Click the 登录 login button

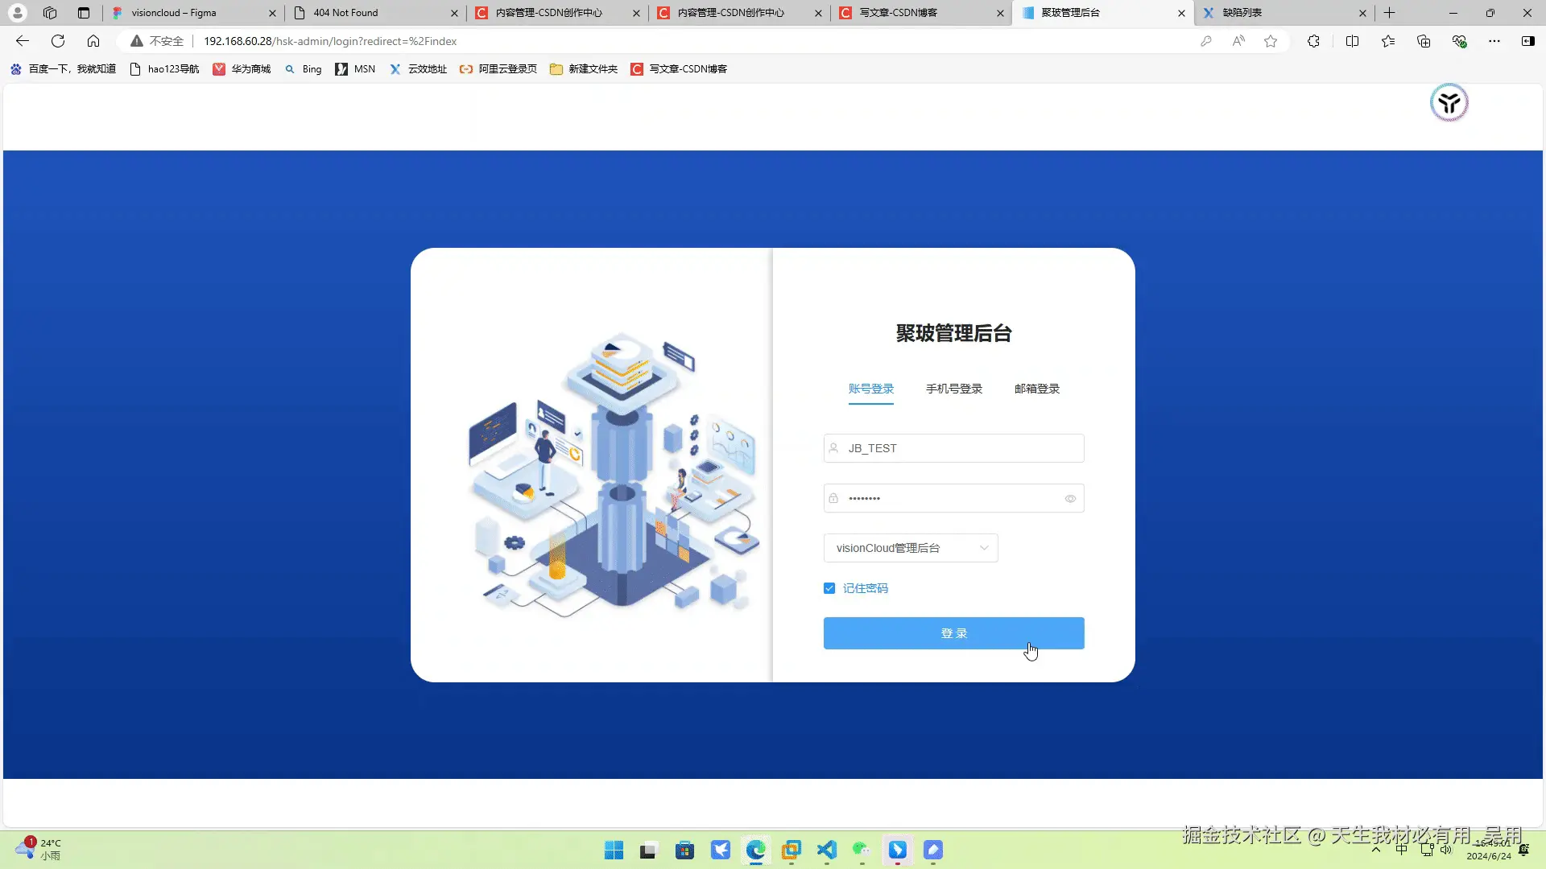(953, 633)
